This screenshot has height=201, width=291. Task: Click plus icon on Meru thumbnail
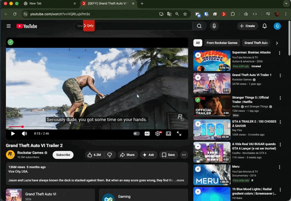[x=198, y=169]
